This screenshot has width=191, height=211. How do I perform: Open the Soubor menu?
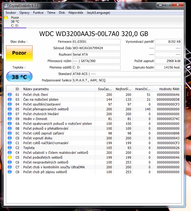[11, 13]
